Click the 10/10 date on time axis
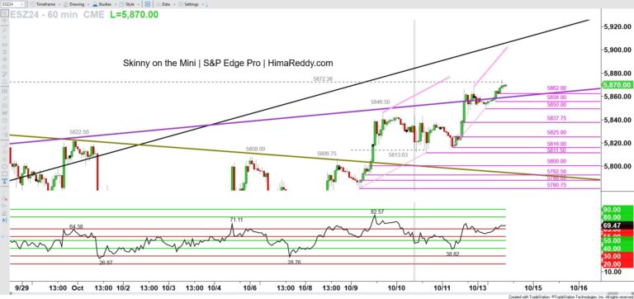 [396, 288]
